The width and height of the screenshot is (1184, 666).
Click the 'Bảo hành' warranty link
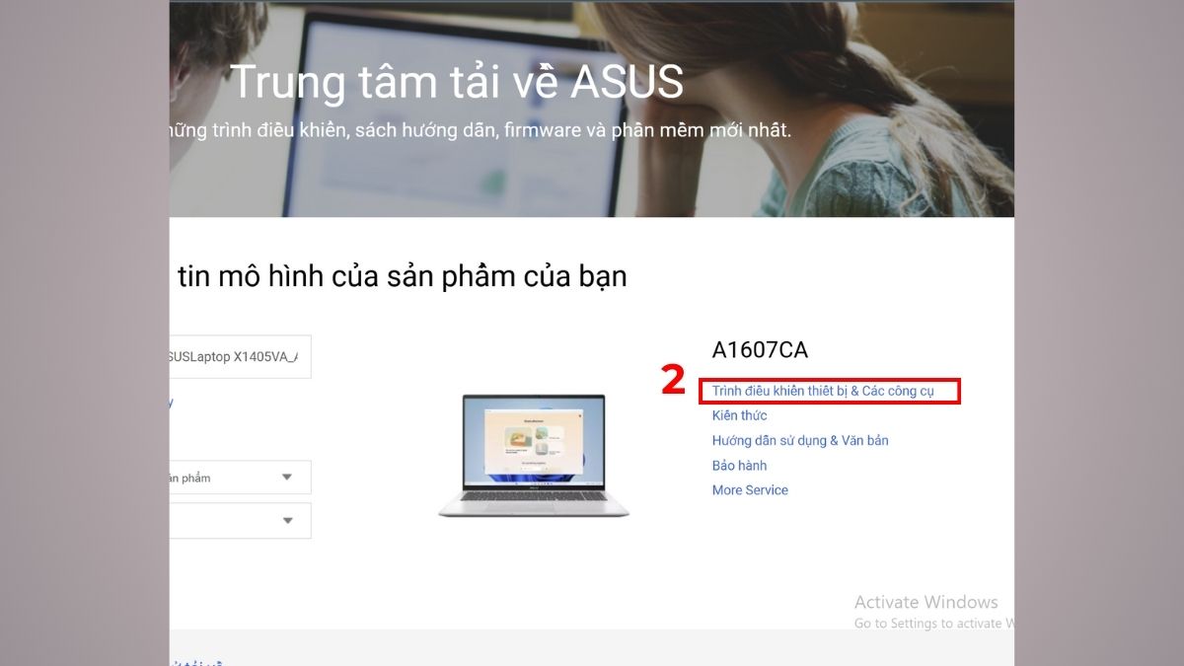pyautogui.click(x=740, y=465)
